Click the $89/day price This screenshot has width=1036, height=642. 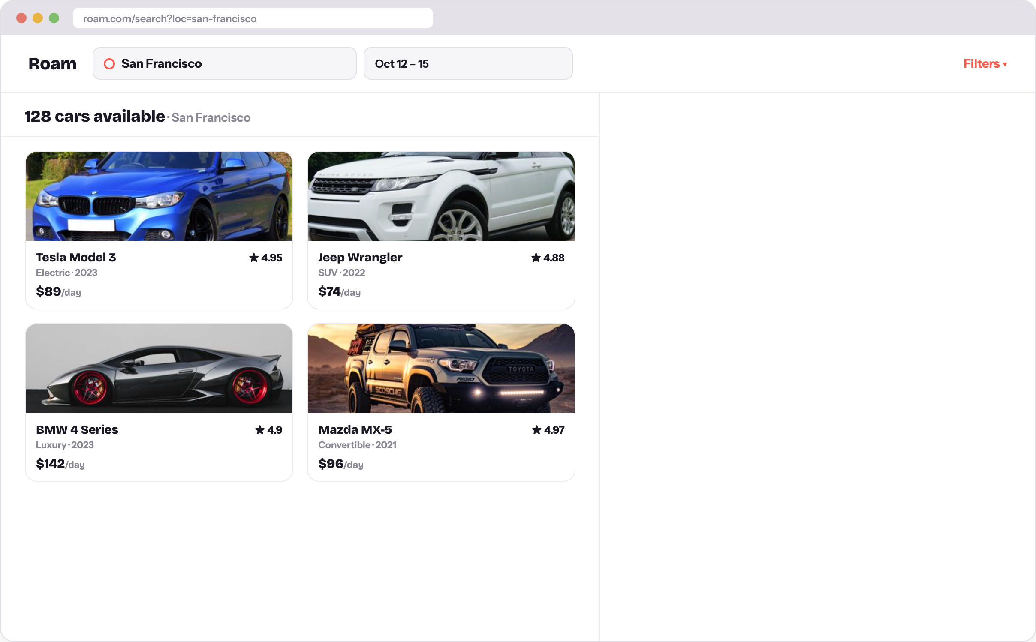(59, 292)
